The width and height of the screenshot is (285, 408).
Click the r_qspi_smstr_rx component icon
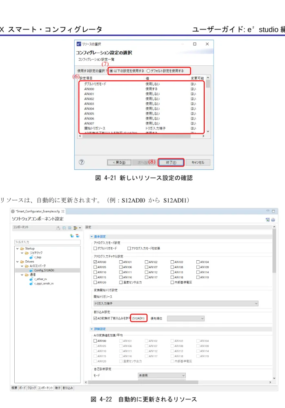pos(31,283)
